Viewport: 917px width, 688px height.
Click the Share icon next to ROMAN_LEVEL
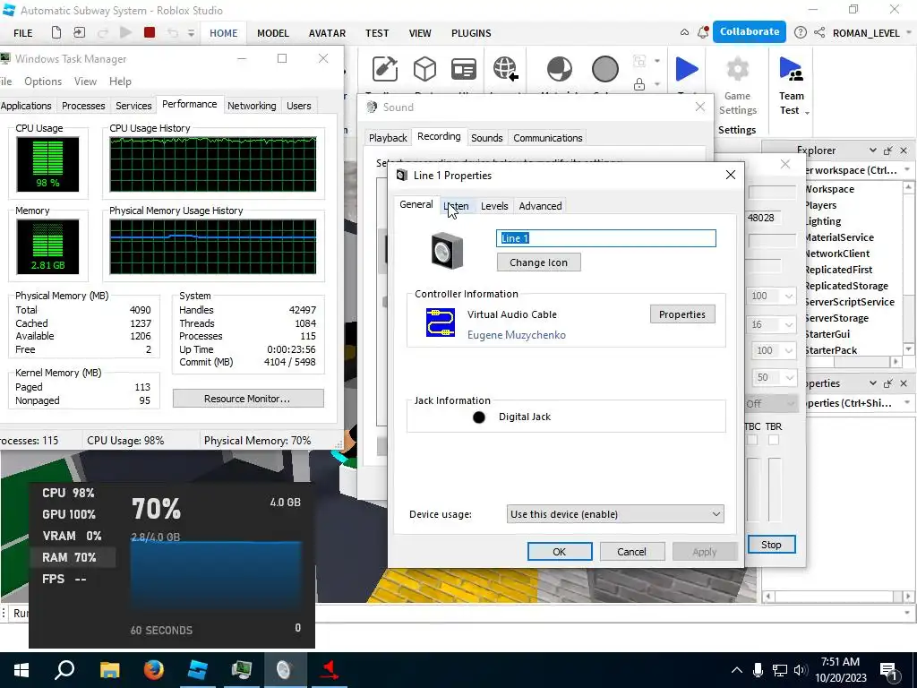pos(819,33)
